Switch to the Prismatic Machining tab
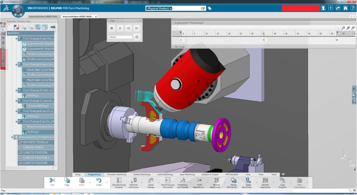Image resolution: width=357 pixels, height=195 pixels. tap(117, 175)
